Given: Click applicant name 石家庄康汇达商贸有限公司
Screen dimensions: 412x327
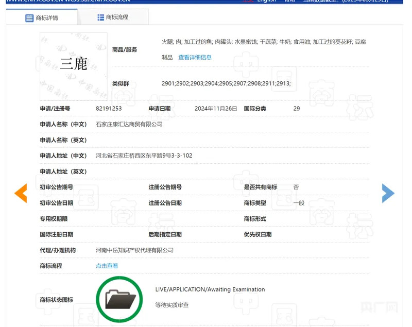Looking at the screenshot, I should tap(129, 124).
